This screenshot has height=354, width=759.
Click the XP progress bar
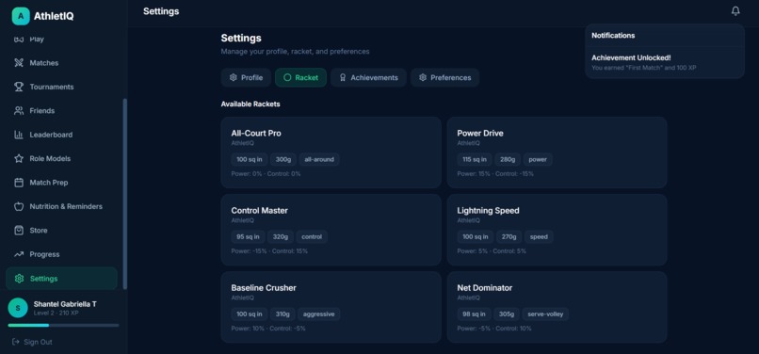(63, 326)
